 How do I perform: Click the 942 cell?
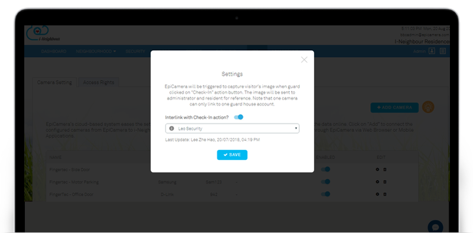pyautogui.click(x=213, y=195)
